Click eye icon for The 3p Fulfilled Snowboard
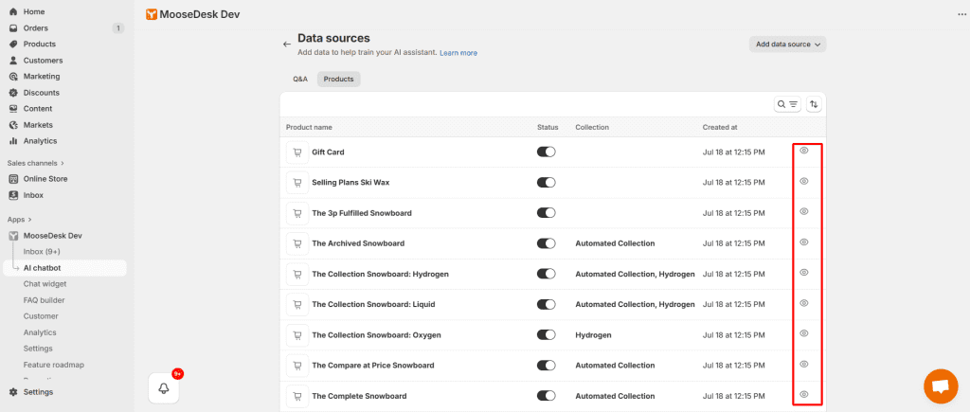Viewport: 970px width, 412px height. tap(804, 211)
